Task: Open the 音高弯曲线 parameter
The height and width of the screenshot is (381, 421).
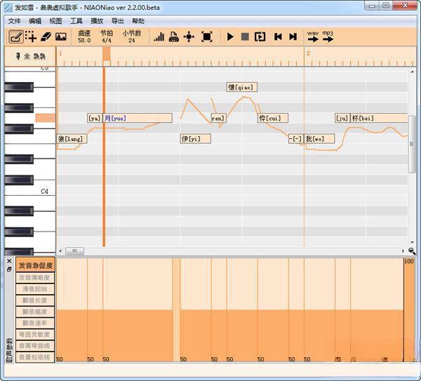Action: (35, 346)
